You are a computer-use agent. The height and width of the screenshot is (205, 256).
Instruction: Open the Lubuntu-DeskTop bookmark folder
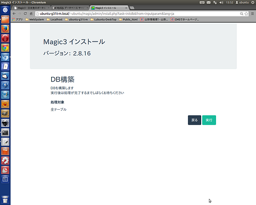(x=103, y=19)
